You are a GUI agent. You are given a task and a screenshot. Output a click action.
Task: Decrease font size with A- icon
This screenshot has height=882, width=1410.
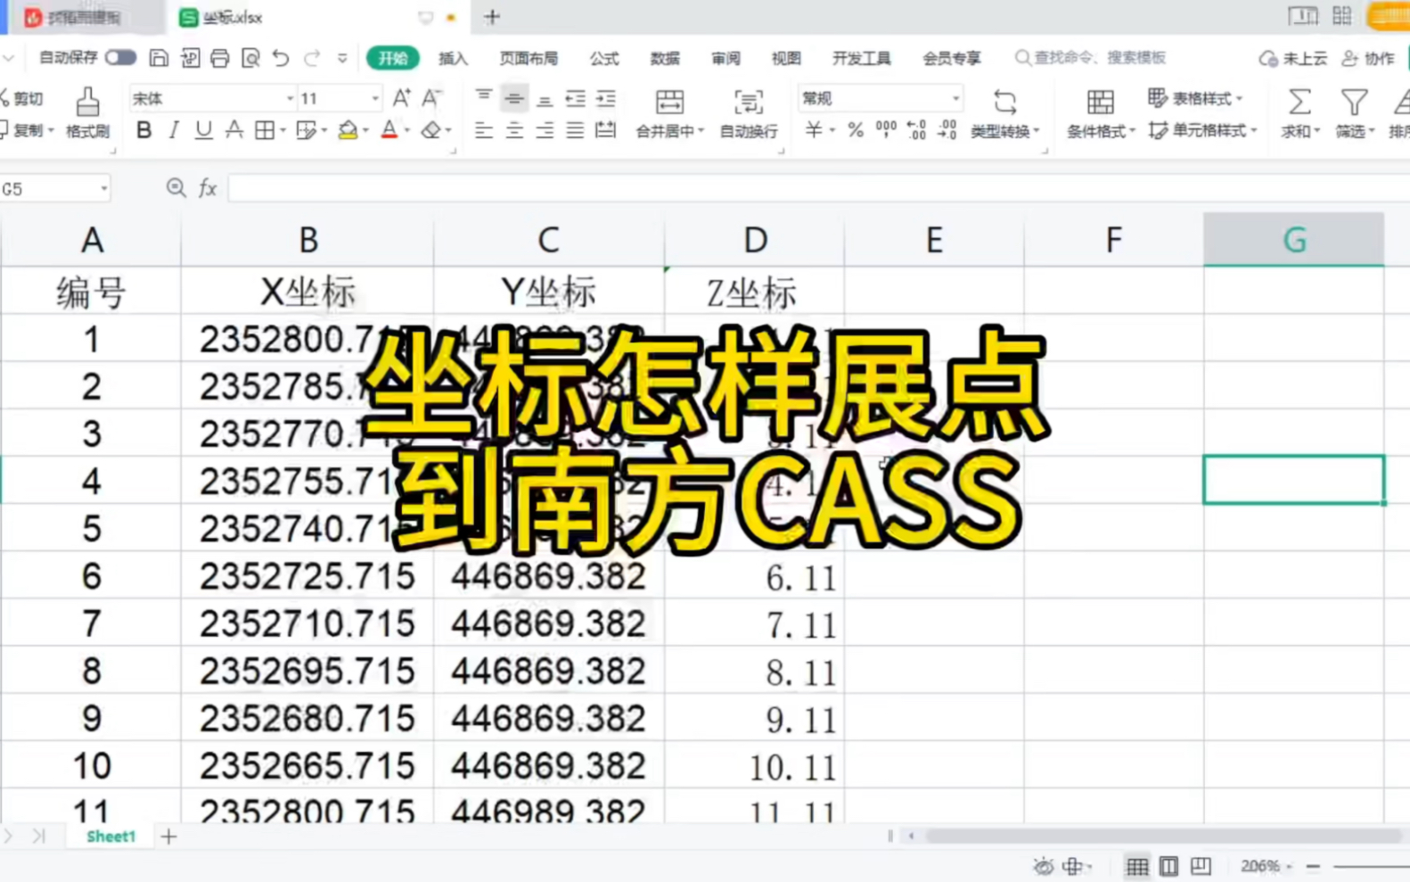(x=432, y=98)
